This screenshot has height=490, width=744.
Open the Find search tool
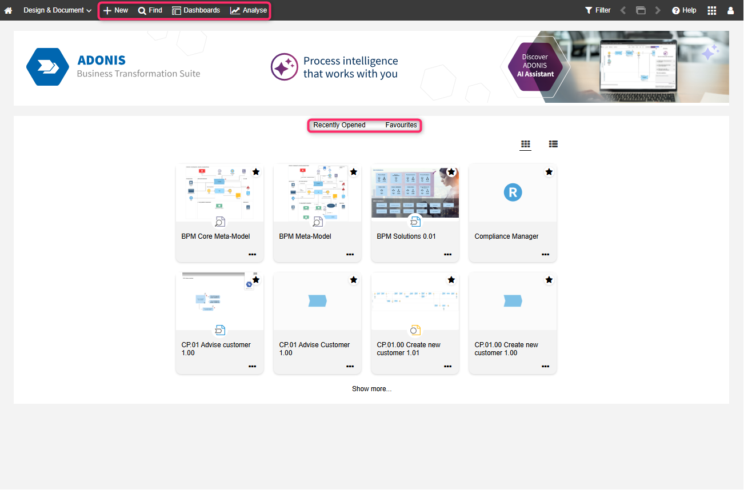tap(150, 10)
